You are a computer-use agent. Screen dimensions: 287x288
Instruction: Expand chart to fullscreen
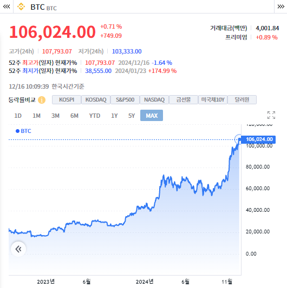(x=271, y=115)
